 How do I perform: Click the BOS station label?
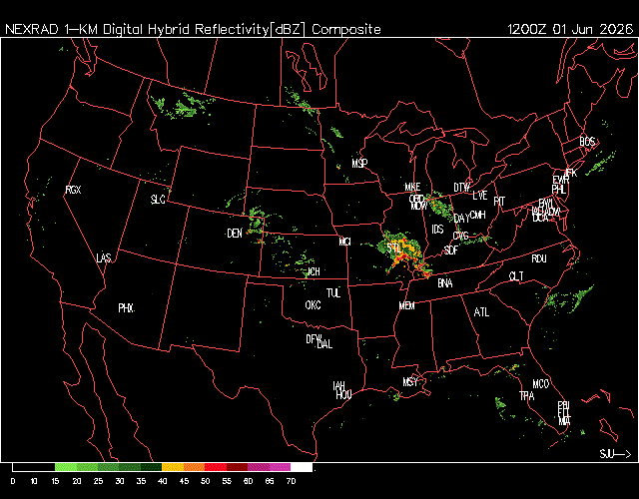587,142
